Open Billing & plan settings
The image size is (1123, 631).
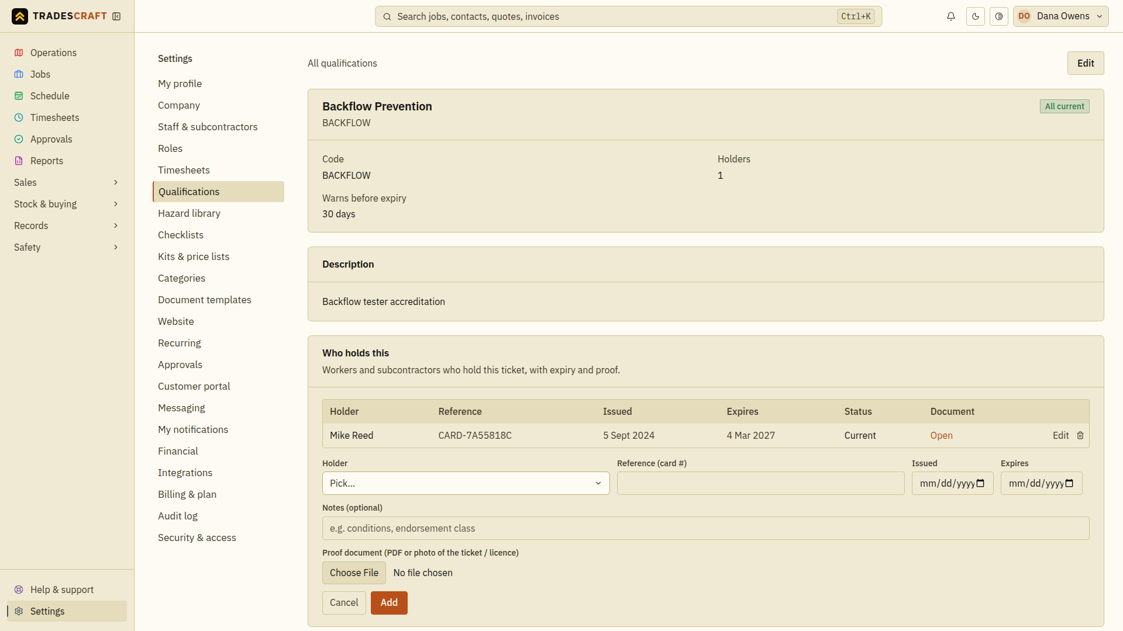(218, 494)
